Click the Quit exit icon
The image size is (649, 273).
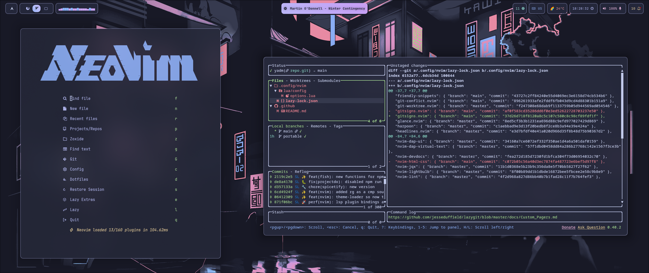65,220
